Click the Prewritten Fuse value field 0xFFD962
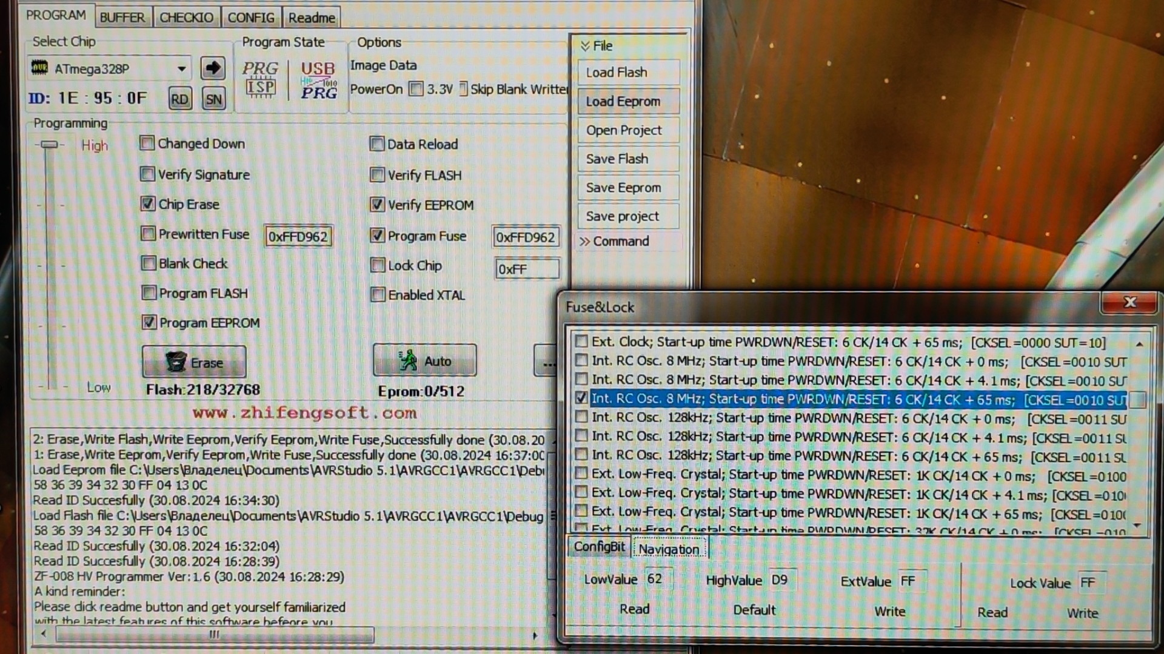This screenshot has height=654, width=1164. (298, 236)
